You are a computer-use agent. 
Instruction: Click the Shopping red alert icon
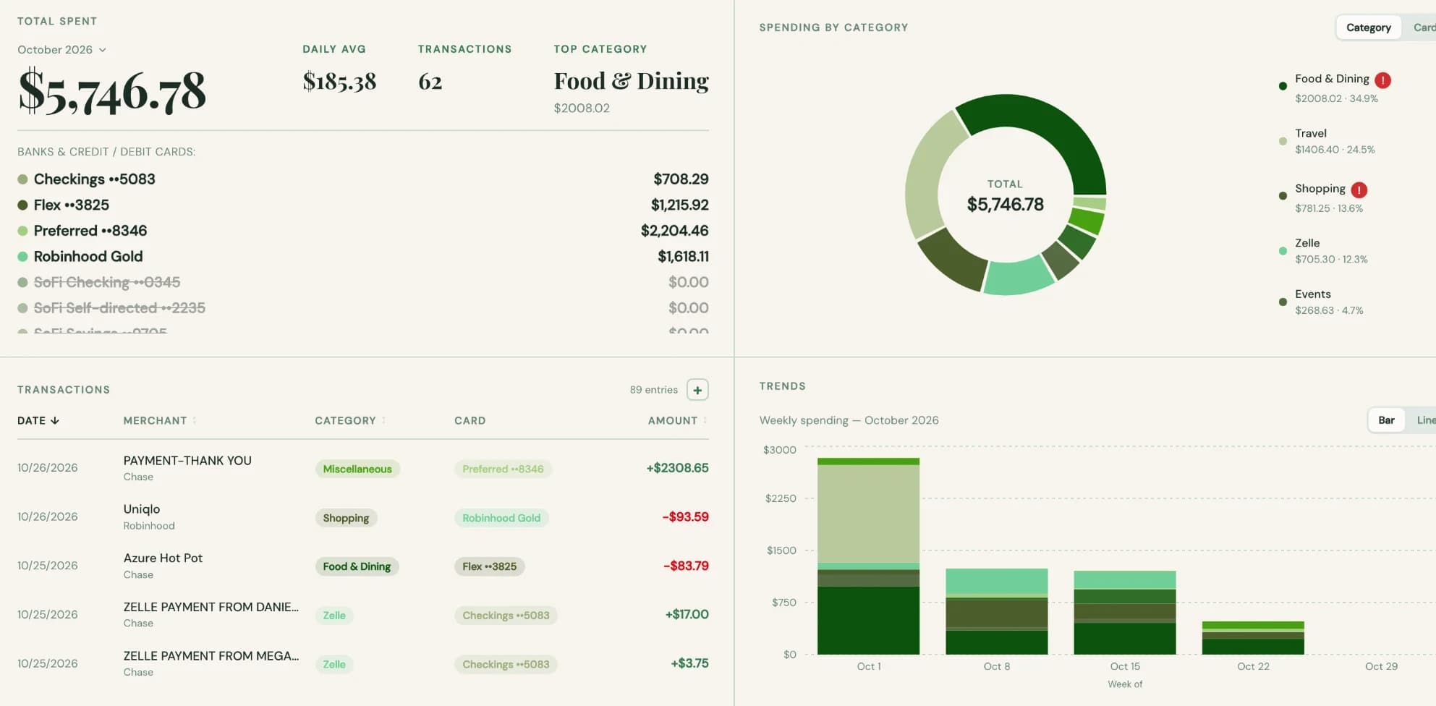click(1359, 190)
